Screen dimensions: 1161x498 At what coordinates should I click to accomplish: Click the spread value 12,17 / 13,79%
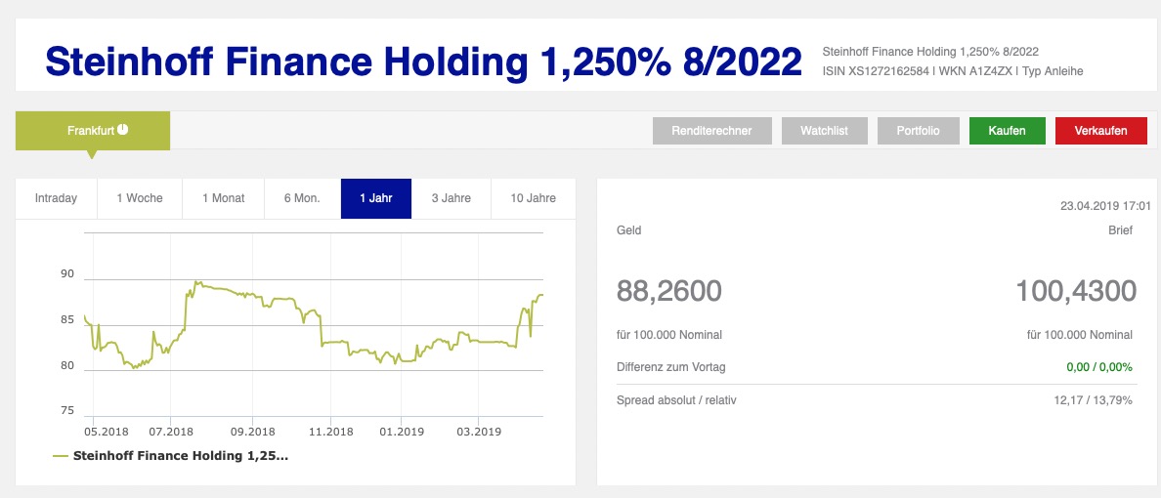tap(1093, 400)
